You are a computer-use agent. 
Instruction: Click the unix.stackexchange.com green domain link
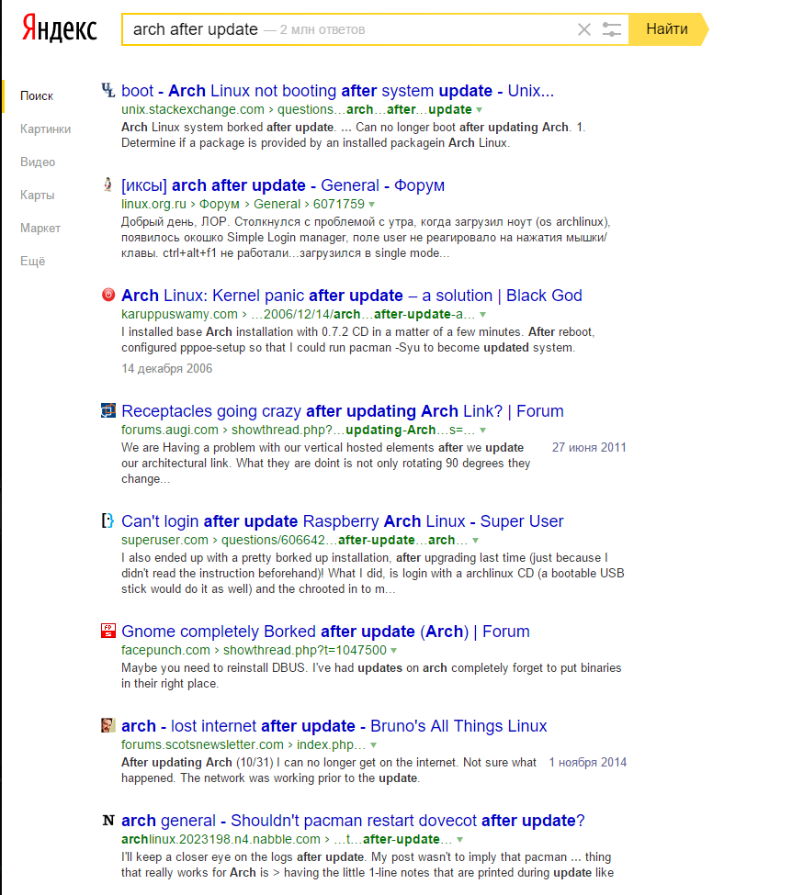(193, 109)
